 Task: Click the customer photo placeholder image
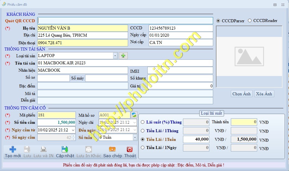point(249,56)
